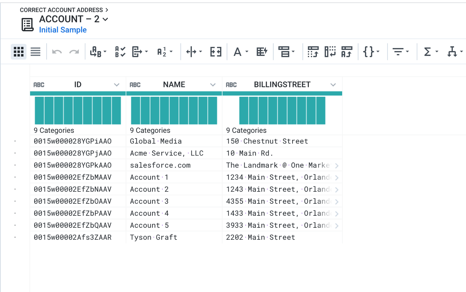
Task: Open the ACCOUNT – 2 title dropdown
Action: click(x=106, y=19)
